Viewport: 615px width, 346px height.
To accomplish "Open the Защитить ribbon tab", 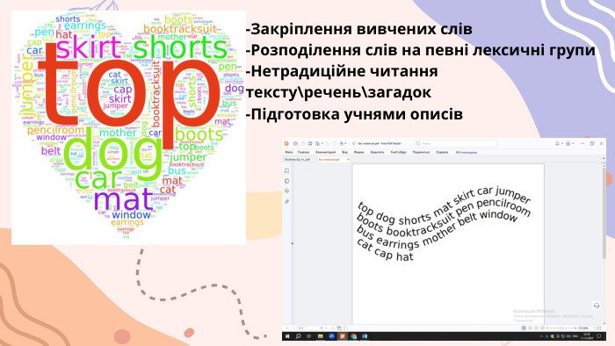I will tap(377, 152).
